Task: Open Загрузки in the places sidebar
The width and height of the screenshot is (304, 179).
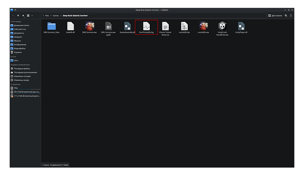Action: tap(19, 37)
